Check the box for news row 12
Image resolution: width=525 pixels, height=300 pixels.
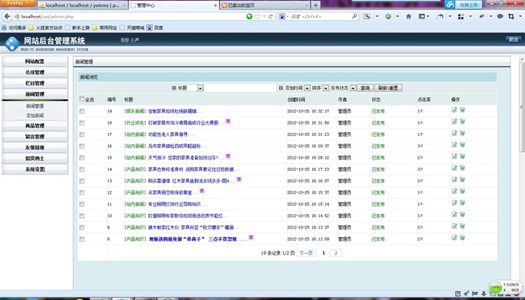tap(81, 193)
